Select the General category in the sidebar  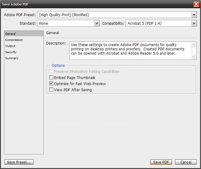pyautogui.click(x=24, y=34)
